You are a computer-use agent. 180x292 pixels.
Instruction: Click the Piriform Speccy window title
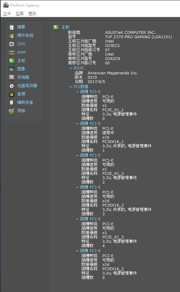(x=25, y=6)
